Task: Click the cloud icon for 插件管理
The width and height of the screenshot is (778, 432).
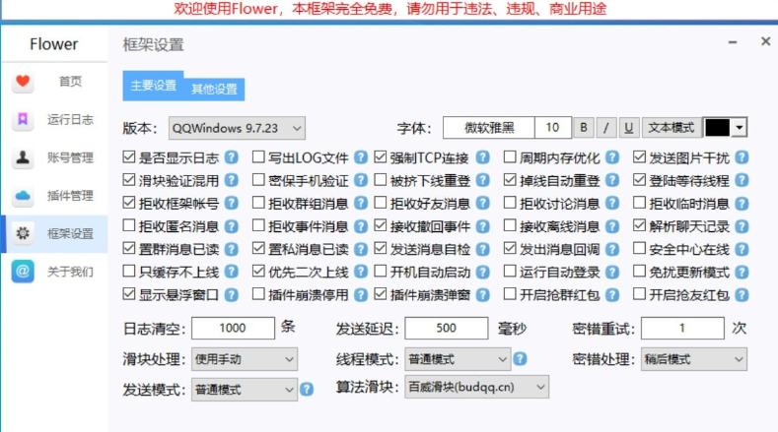Action: click(x=23, y=196)
